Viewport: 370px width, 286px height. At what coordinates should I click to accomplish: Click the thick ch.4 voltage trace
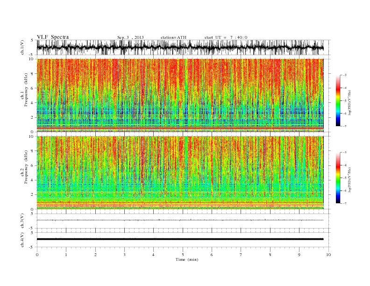coord(180,239)
